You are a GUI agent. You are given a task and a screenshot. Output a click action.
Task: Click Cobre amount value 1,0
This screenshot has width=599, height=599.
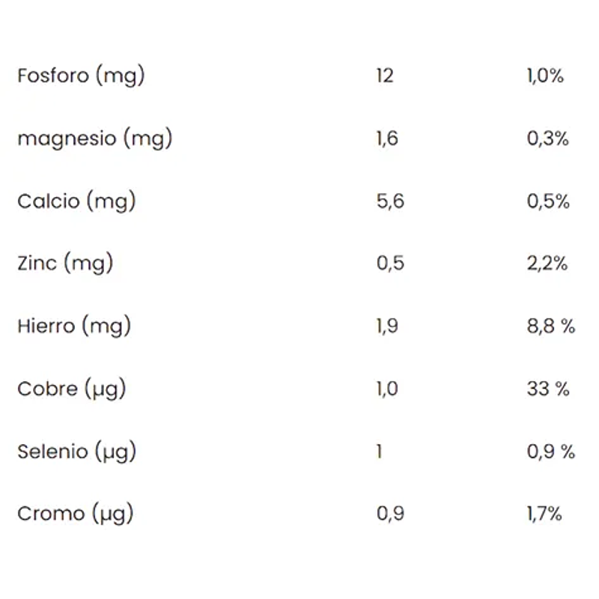(388, 389)
